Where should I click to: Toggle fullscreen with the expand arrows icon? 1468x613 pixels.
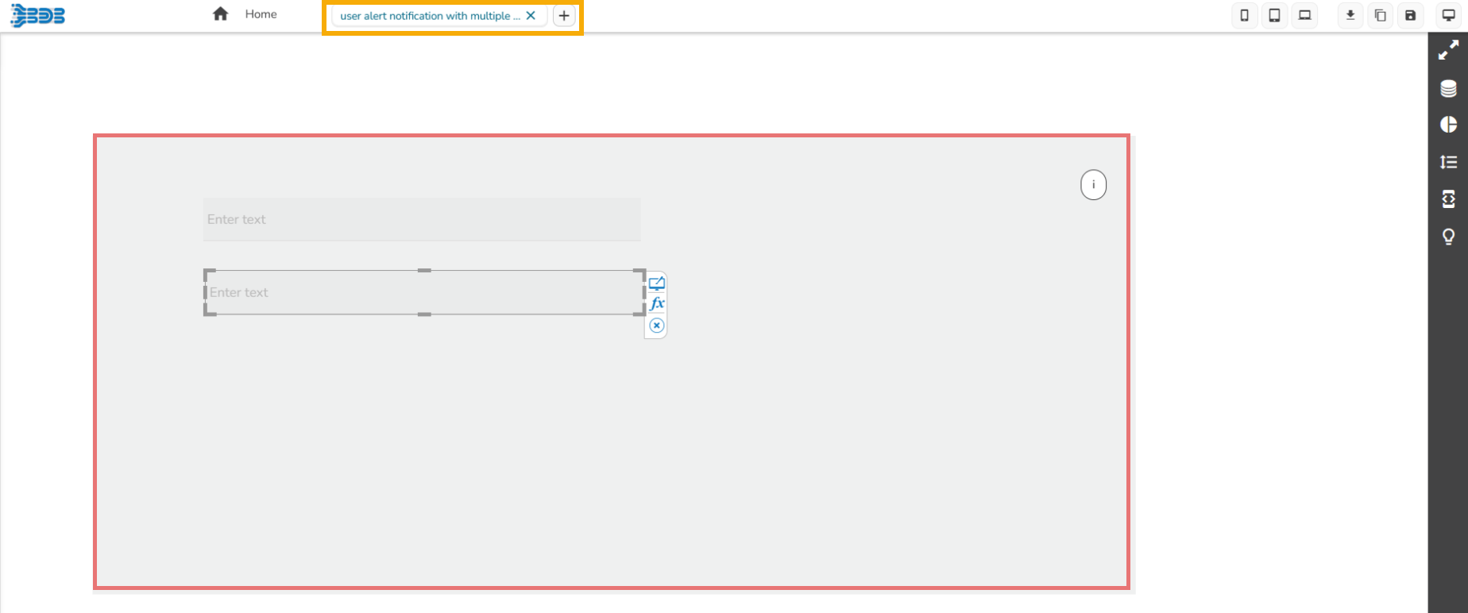click(x=1448, y=51)
